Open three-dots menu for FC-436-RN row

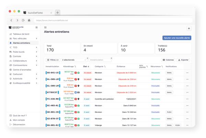tap(187, 99)
